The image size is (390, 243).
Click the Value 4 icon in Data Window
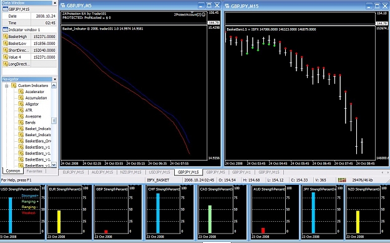point(5,57)
